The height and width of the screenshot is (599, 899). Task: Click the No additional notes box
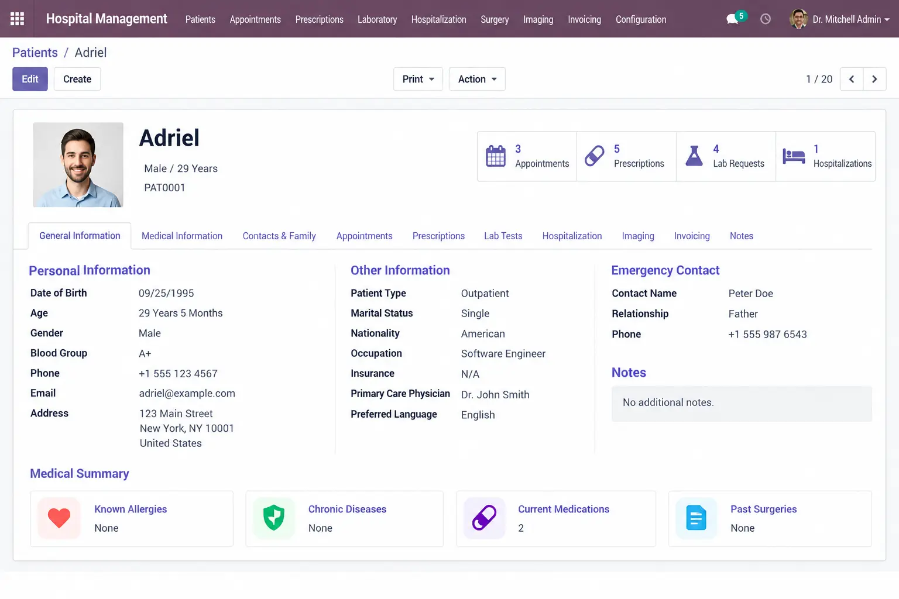pyautogui.click(x=742, y=403)
